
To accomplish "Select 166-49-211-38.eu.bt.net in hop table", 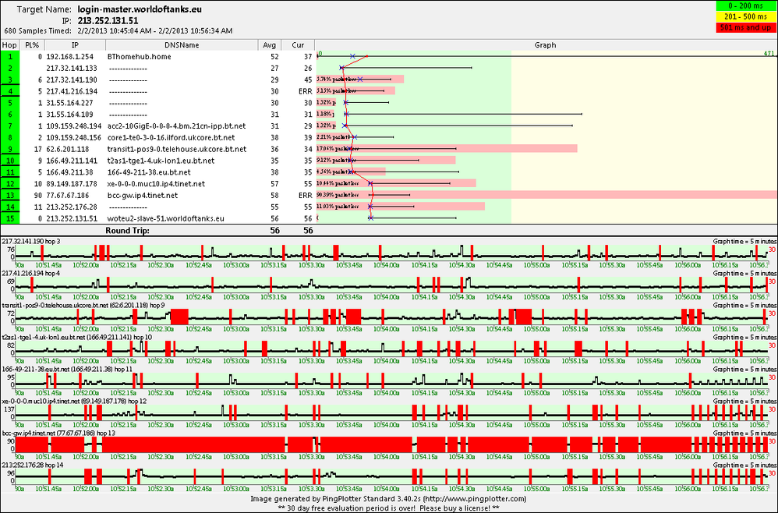I will [x=149, y=172].
